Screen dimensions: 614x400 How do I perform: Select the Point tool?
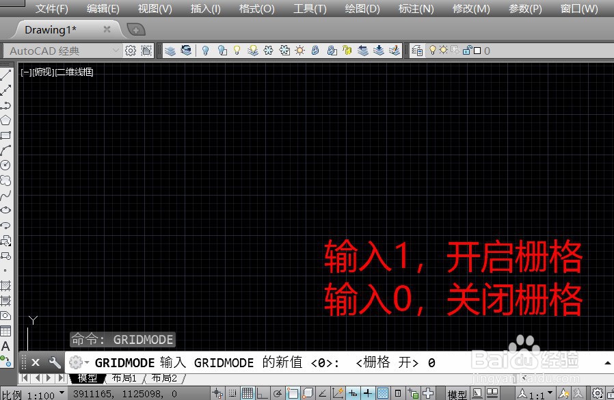pos(5,270)
